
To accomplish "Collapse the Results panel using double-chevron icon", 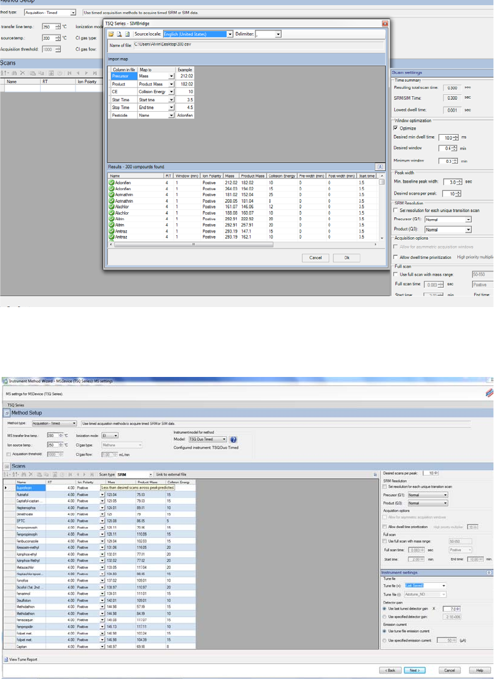I will (x=380, y=167).
